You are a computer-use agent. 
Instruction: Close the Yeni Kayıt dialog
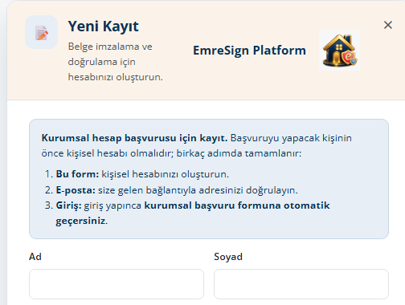[x=388, y=25]
